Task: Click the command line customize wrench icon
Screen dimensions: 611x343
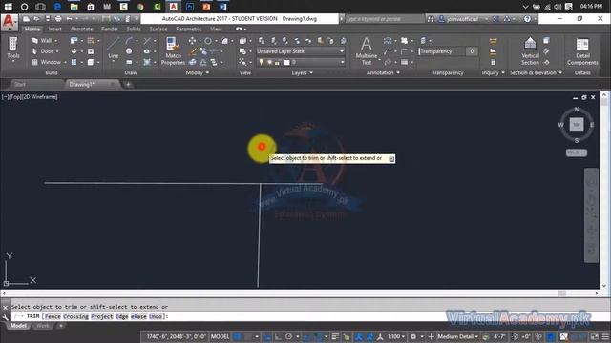Action: click(5, 317)
